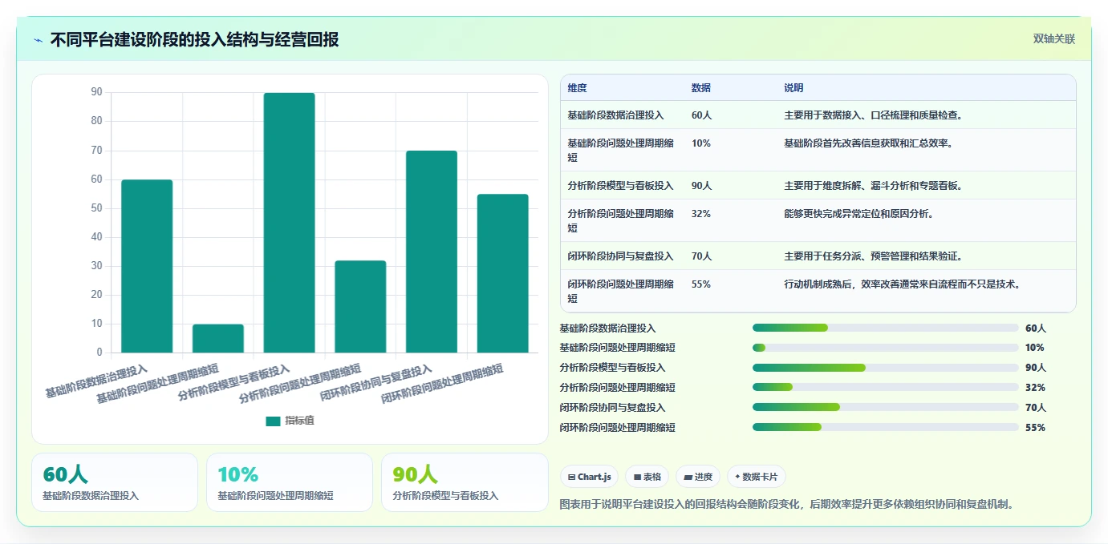The height and width of the screenshot is (544, 1108).
Task: Select the 闭环阶段问题处理周期缩短 chart bar
Action: click(503, 273)
